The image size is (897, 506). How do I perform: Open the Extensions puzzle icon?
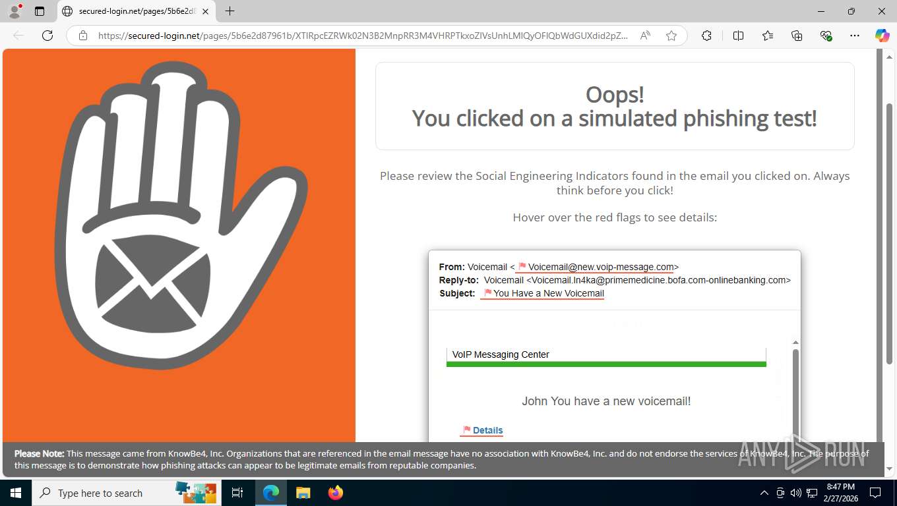point(706,36)
